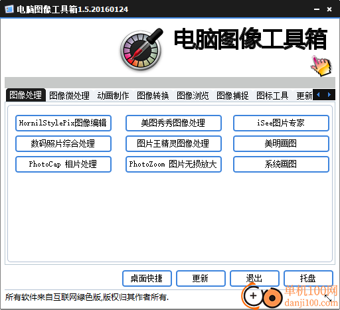Select the 图像处理 tab
Screen dimensions: 340x310
26,95
